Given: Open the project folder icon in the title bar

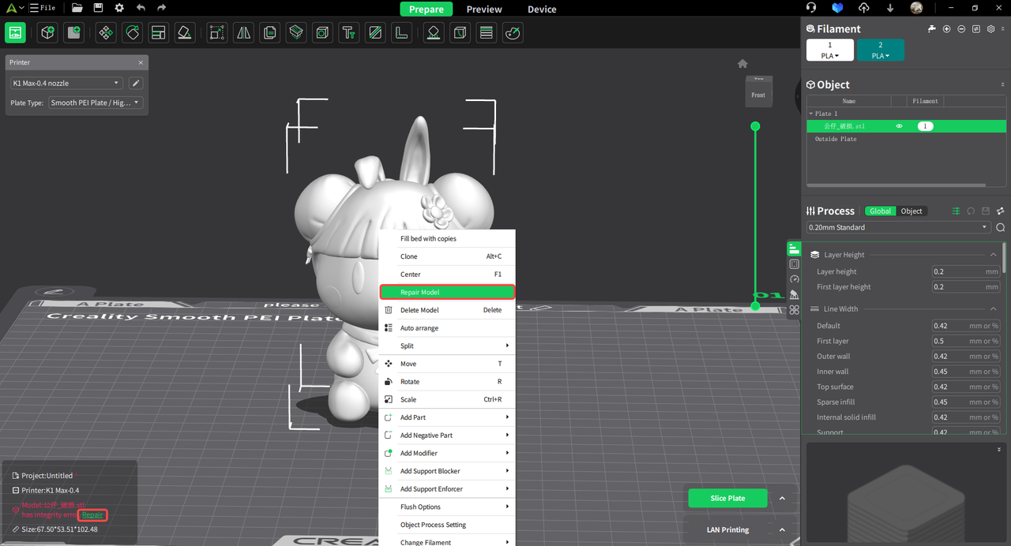Looking at the screenshot, I should tap(77, 8).
